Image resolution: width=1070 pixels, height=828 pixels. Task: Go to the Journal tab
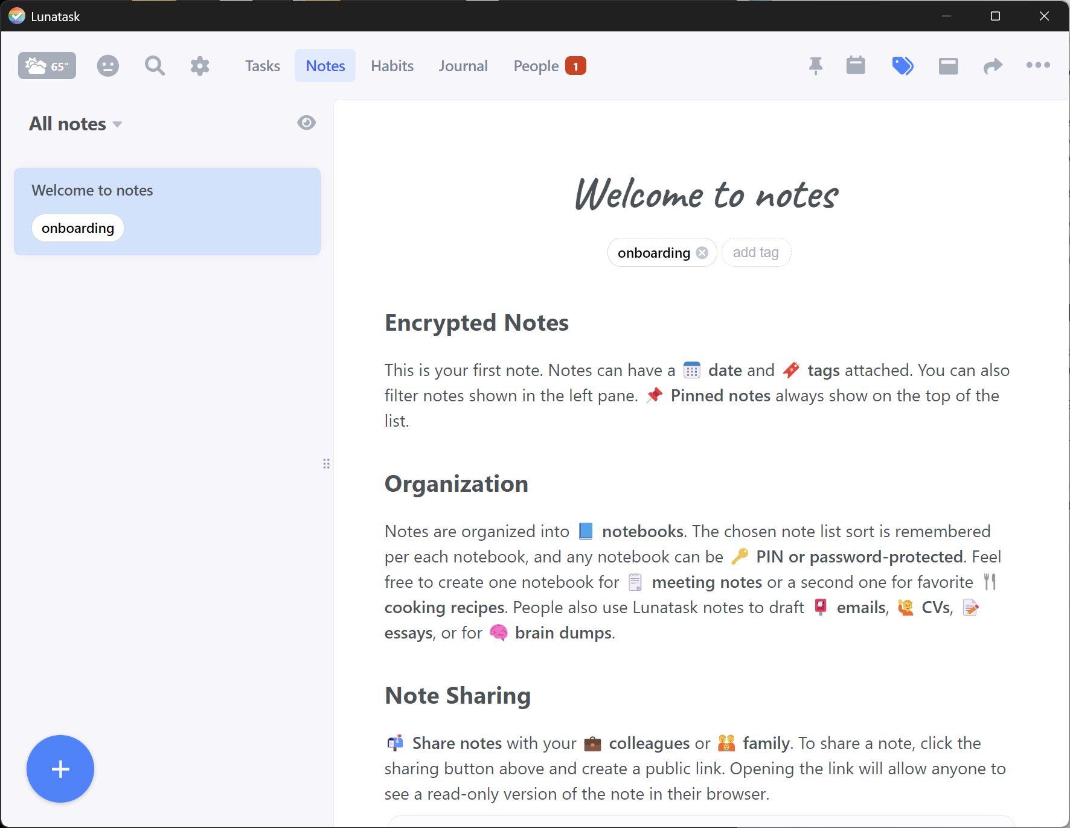(x=463, y=66)
